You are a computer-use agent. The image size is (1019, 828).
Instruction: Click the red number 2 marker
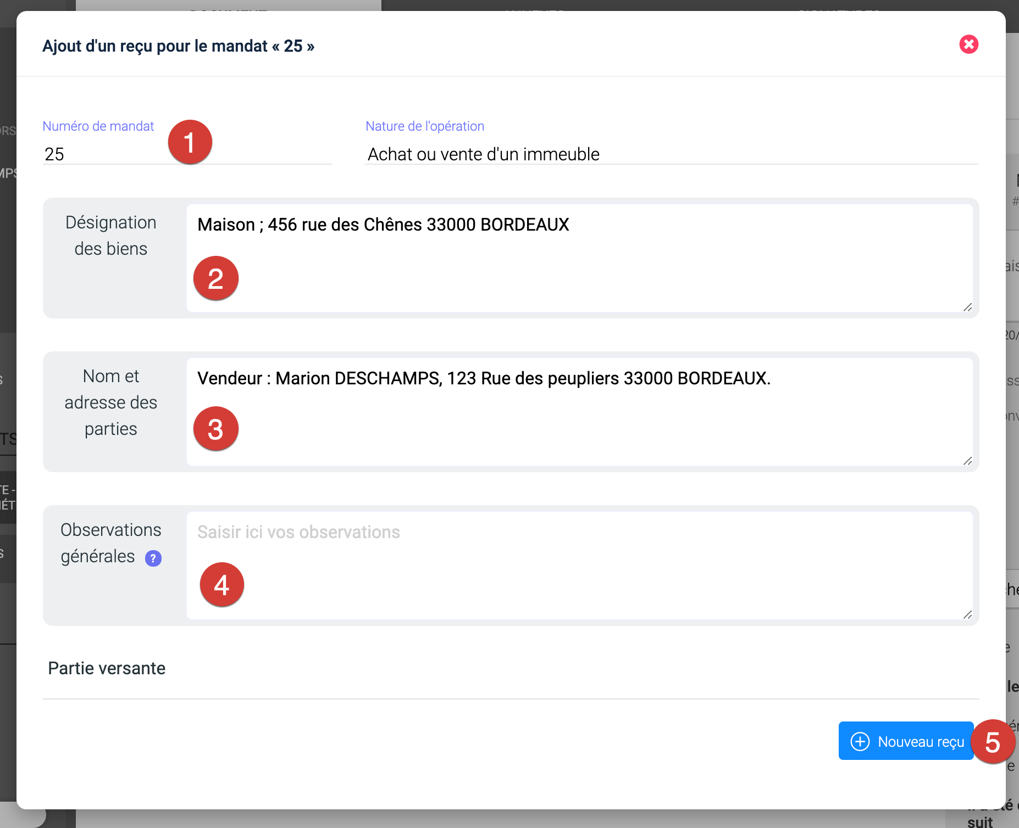pyautogui.click(x=215, y=278)
